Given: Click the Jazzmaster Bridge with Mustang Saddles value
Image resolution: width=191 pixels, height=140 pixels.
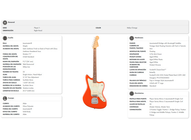Looking at the screenshot, I should 165,43.
